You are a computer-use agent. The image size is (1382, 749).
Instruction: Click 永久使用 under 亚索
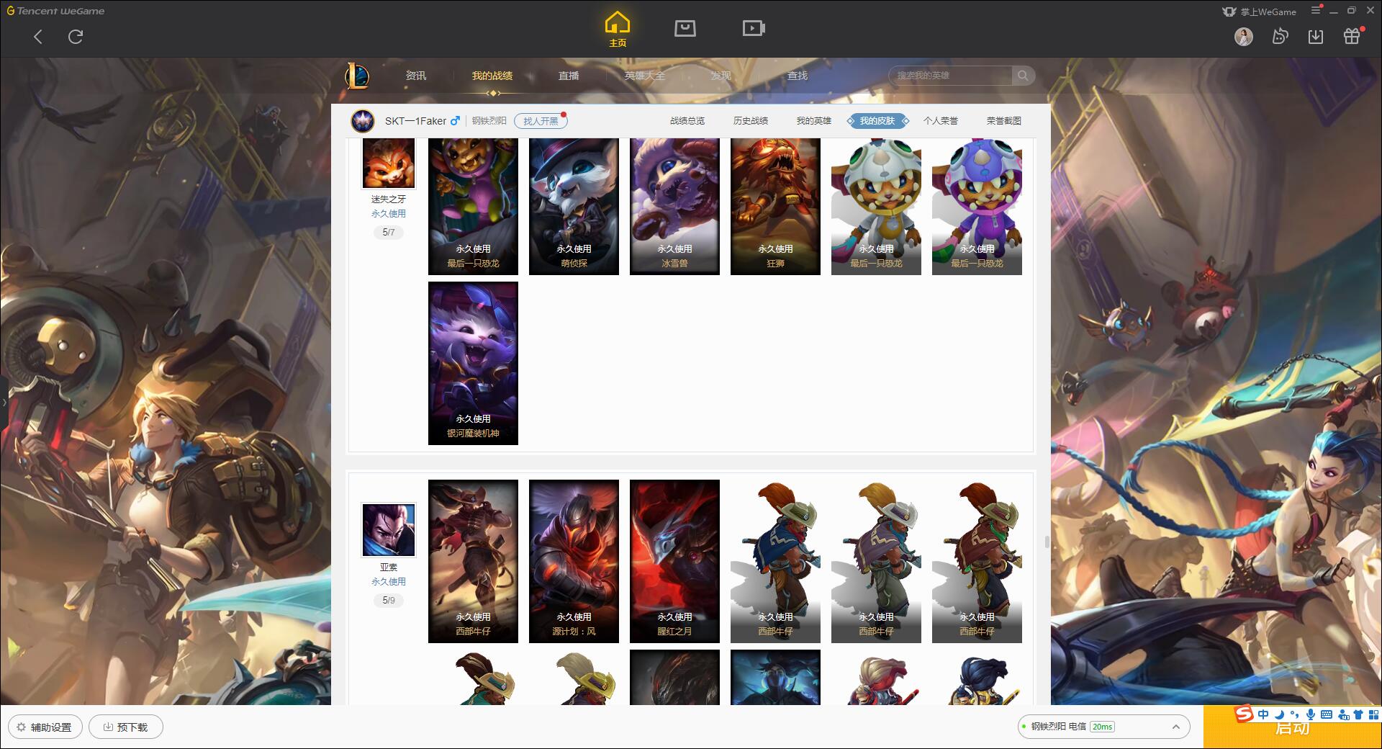pos(389,582)
